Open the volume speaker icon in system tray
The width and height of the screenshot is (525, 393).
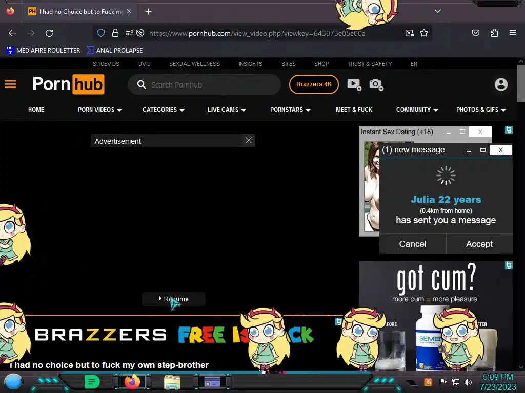click(x=468, y=382)
